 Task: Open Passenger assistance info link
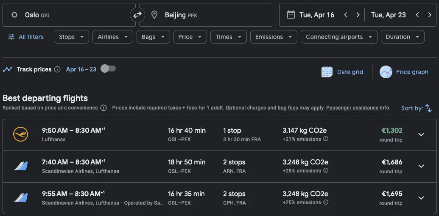(352, 108)
